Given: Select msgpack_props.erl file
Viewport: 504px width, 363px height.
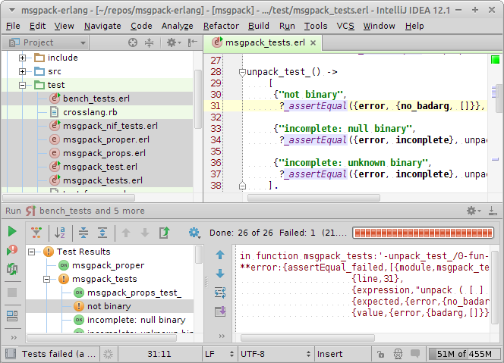Looking at the screenshot, I should (x=104, y=153).
